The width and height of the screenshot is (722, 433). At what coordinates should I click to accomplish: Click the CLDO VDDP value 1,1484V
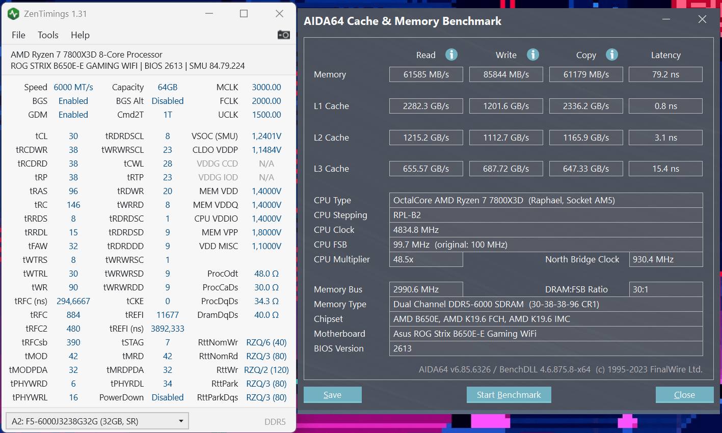coord(266,150)
